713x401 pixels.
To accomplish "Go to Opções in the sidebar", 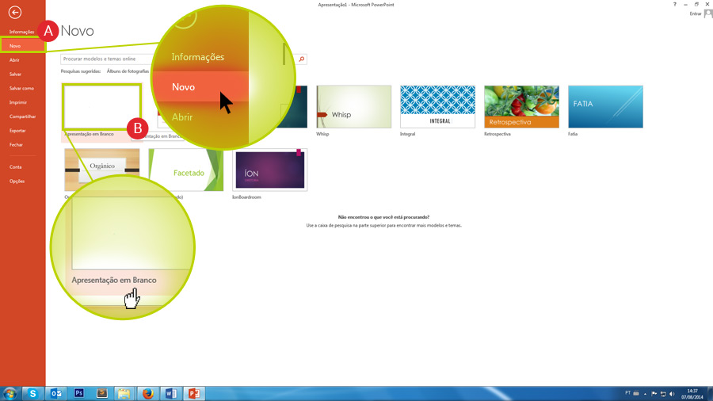I will (17, 181).
